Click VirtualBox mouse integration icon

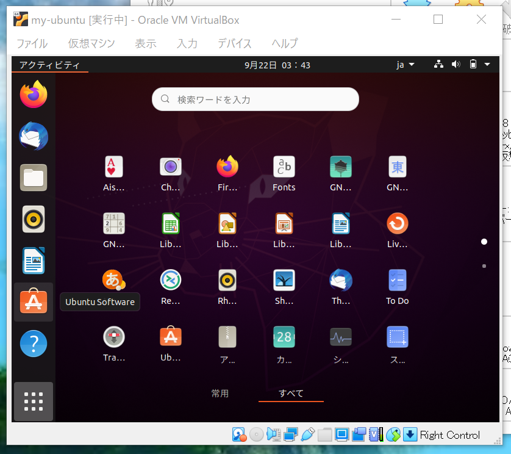click(x=393, y=434)
